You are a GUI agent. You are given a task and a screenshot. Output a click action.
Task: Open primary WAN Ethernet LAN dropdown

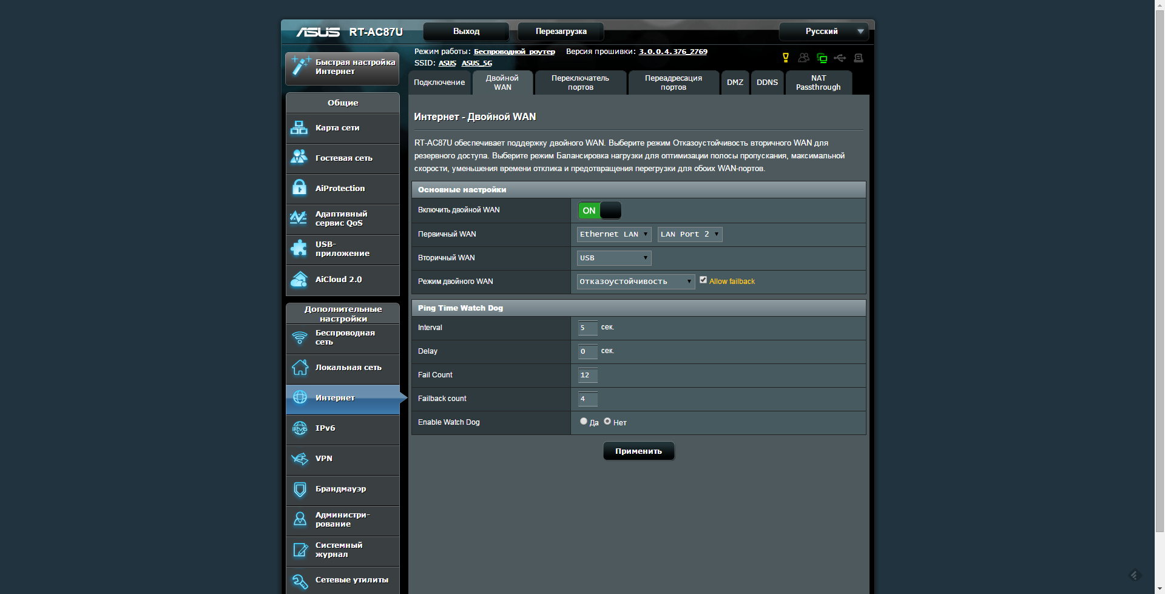point(614,234)
